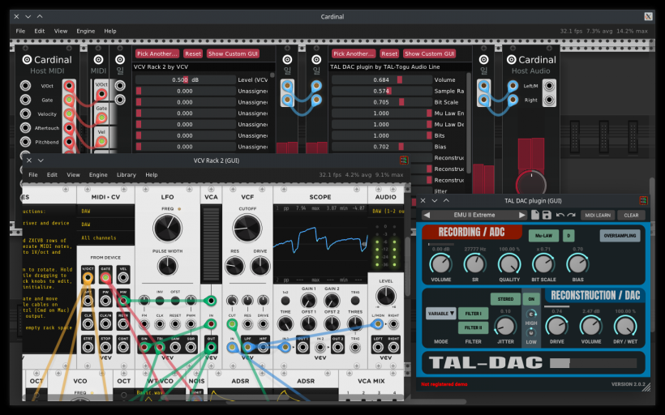665x415 pixels.
Task: Toggle the STEREO button in TAL DAC
Action: coord(505,299)
